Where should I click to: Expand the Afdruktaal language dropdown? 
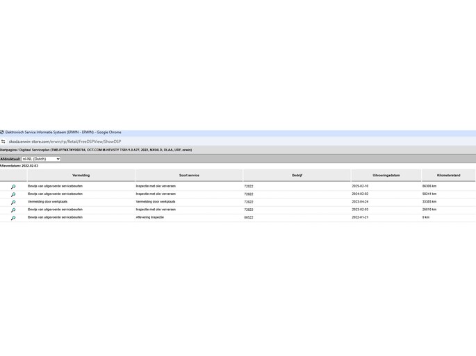(x=41, y=159)
